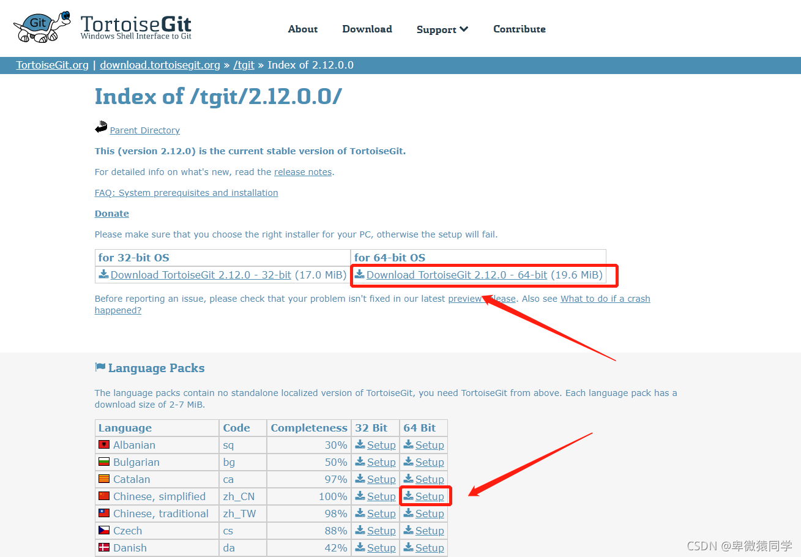Viewport: 801px width, 557px height.
Task: Click Chinese traditional 32 Bit Setup link
Action: [x=381, y=514]
